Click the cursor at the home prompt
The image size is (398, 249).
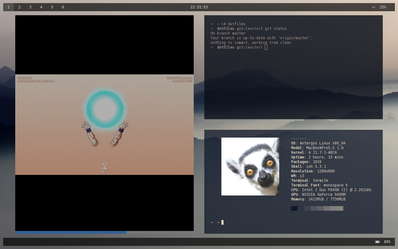point(222,222)
